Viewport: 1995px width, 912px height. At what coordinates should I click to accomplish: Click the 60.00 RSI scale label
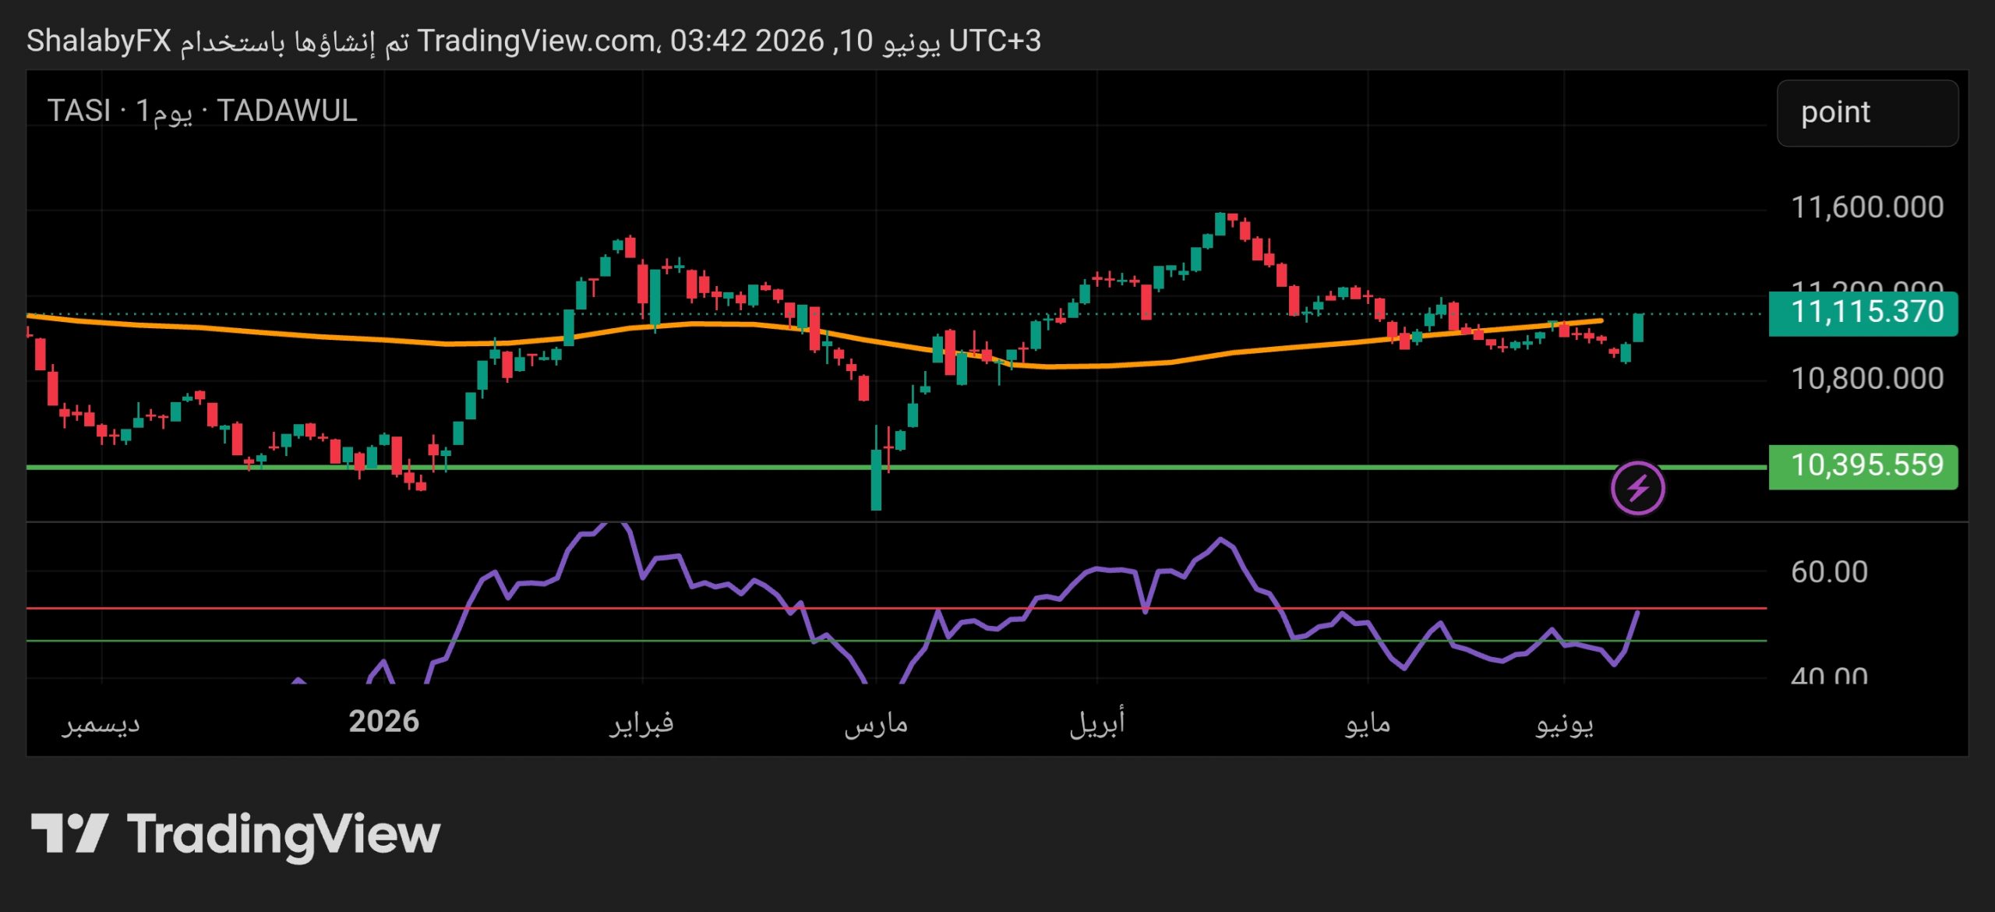(x=1829, y=572)
